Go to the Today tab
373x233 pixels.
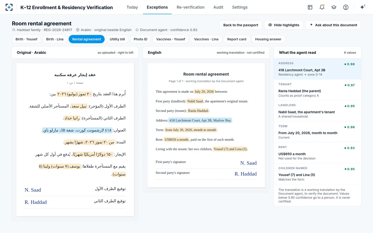(132, 7)
